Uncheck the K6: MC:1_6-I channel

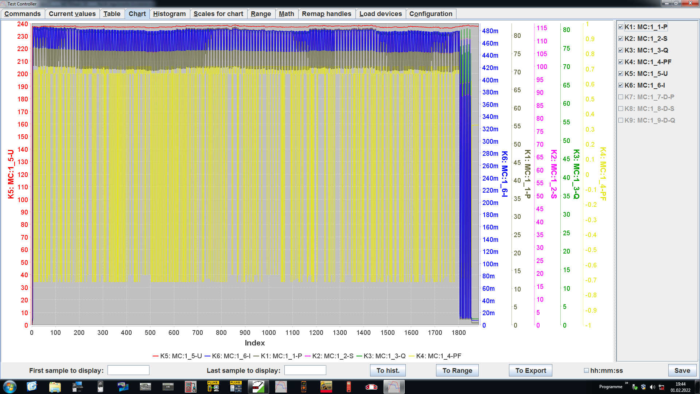621,85
